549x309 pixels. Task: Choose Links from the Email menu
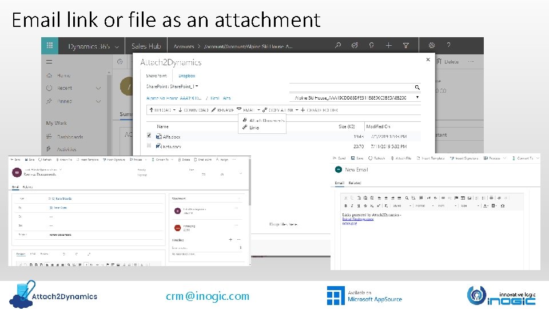[250, 128]
